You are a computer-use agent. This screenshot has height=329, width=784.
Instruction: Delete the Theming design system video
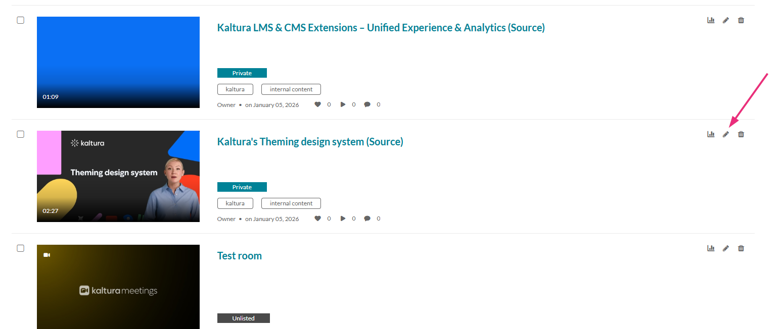pyautogui.click(x=741, y=134)
